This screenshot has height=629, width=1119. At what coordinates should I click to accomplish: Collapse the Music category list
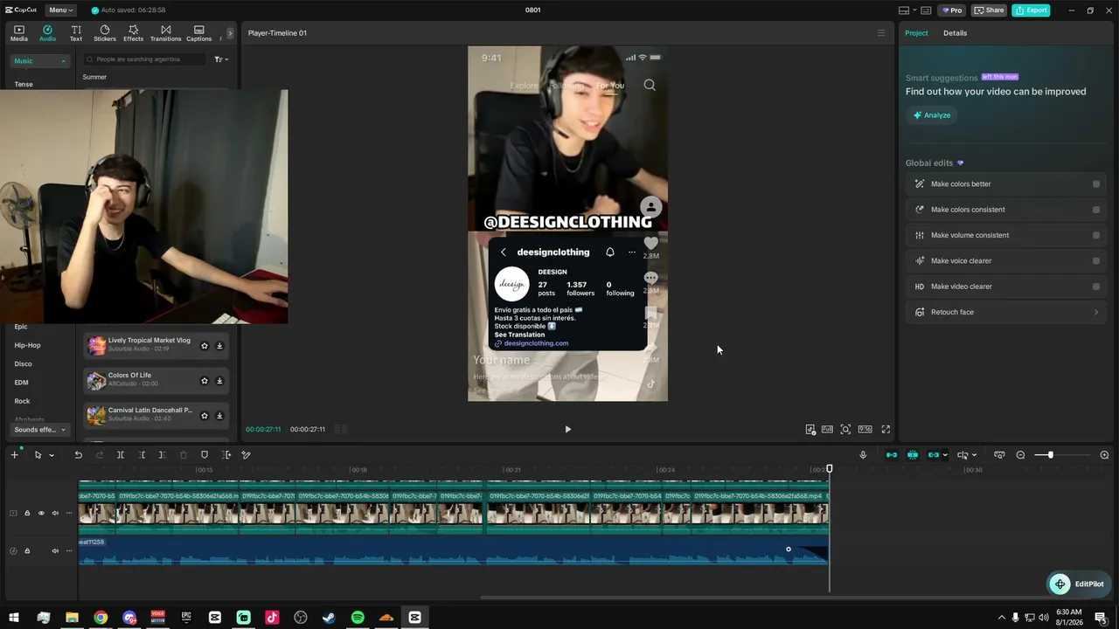click(x=40, y=61)
